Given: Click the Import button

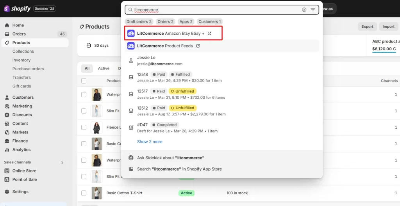Looking at the screenshot, I should point(389,27).
